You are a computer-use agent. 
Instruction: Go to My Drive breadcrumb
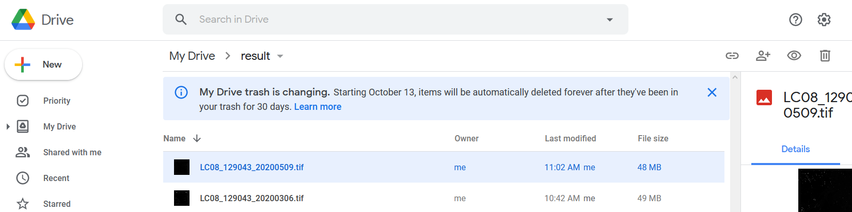tap(192, 56)
